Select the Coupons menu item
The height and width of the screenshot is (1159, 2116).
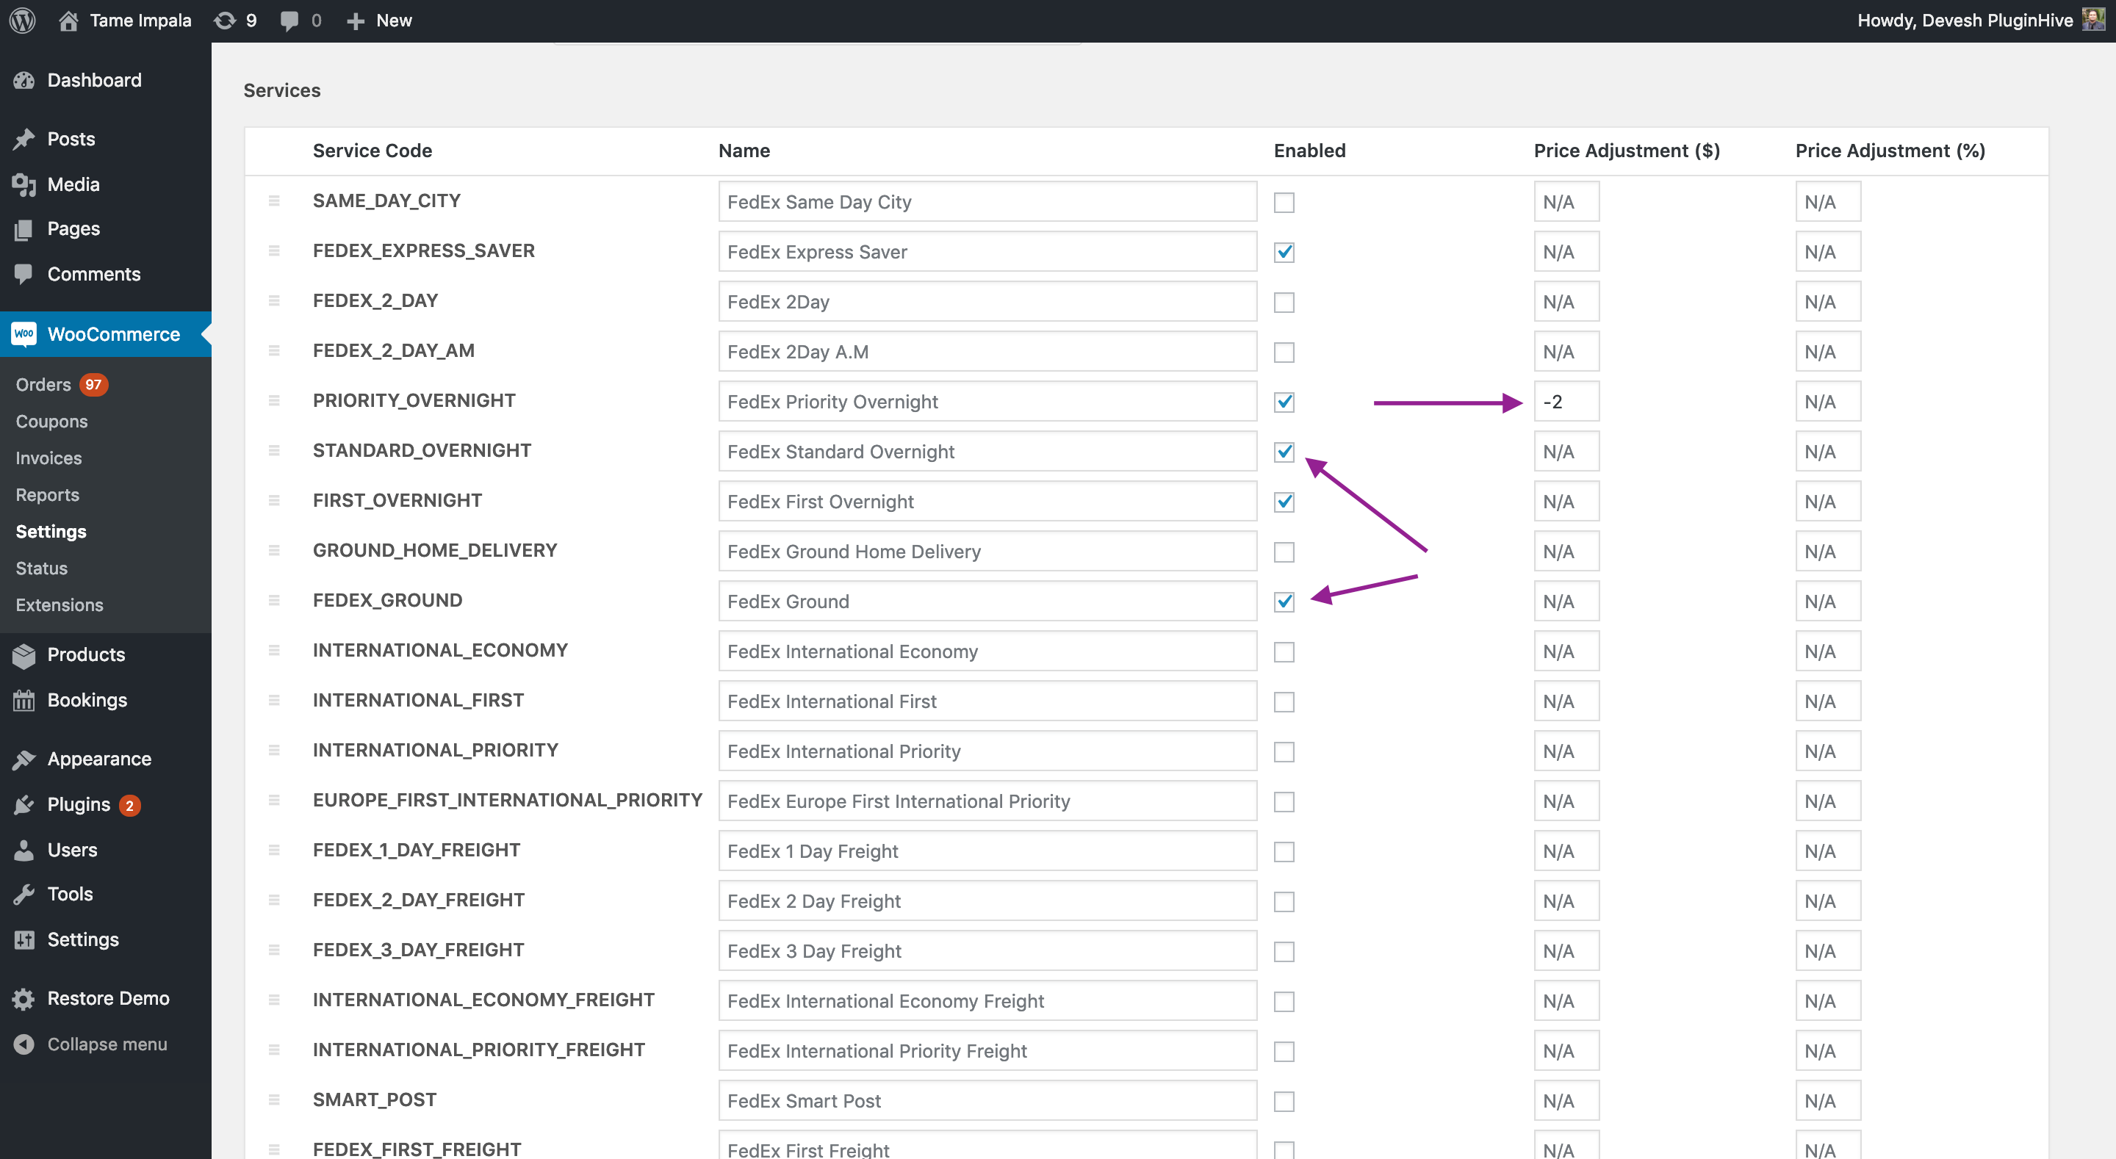pyautogui.click(x=51, y=421)
